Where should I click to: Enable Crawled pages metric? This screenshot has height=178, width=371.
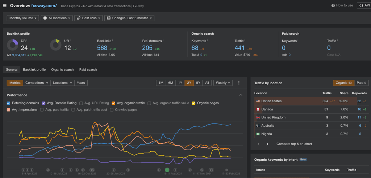(x=112, y=110)
